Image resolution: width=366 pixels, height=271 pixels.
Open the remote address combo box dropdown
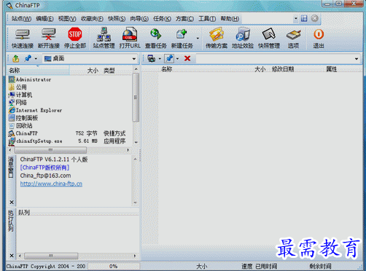357,59
